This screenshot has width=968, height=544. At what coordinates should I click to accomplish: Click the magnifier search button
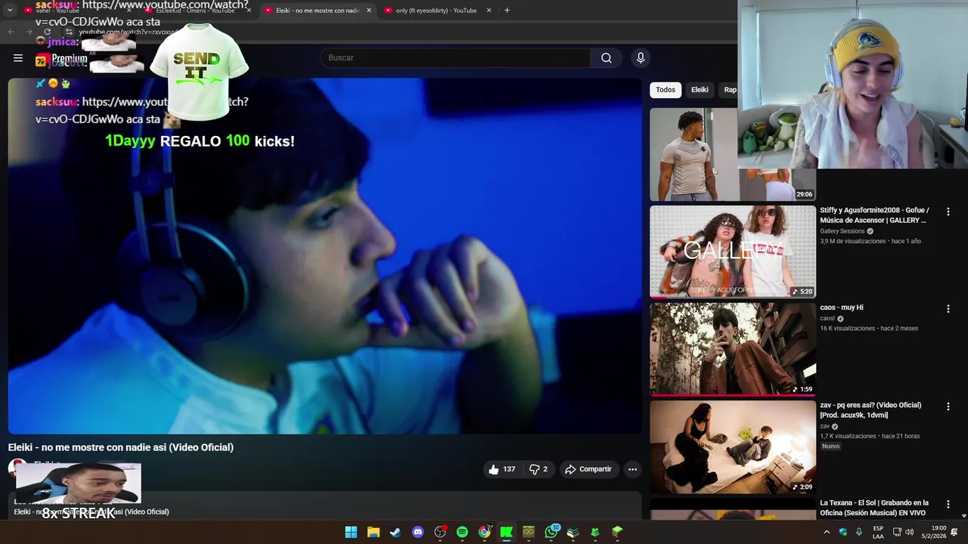click(607, 58)
